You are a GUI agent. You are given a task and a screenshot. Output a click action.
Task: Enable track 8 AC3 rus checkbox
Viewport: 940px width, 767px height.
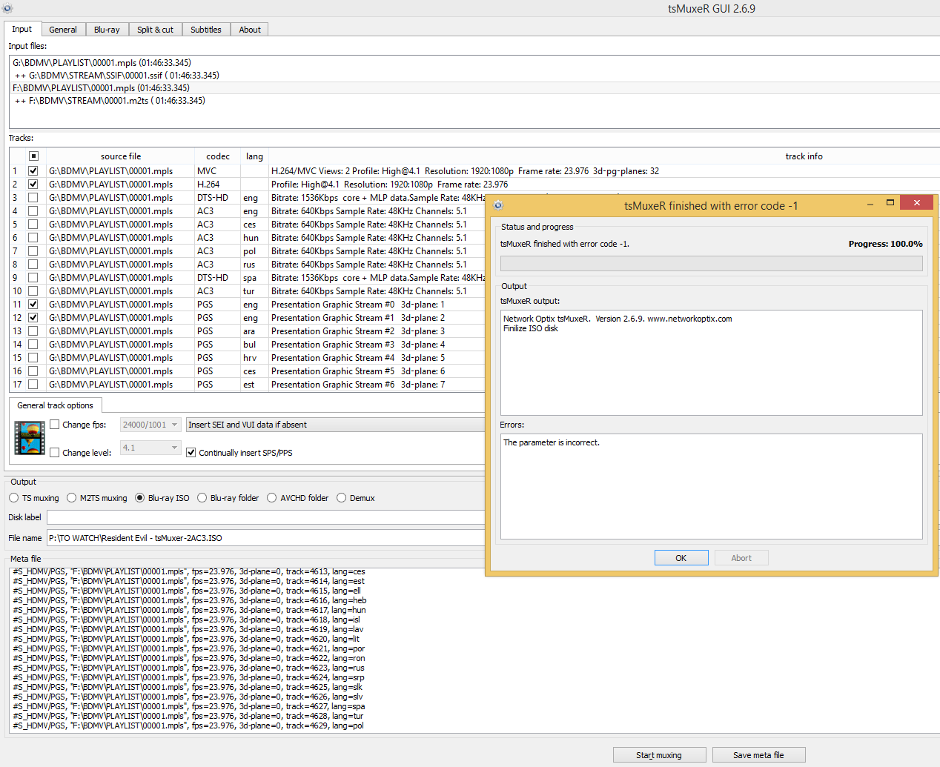point(33,264)
